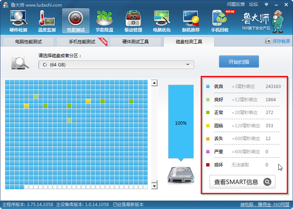Image resolution: width=293 pixels, height=209 pixels.
Task: Open the 节能降温 clover icon
Action: 104,21
